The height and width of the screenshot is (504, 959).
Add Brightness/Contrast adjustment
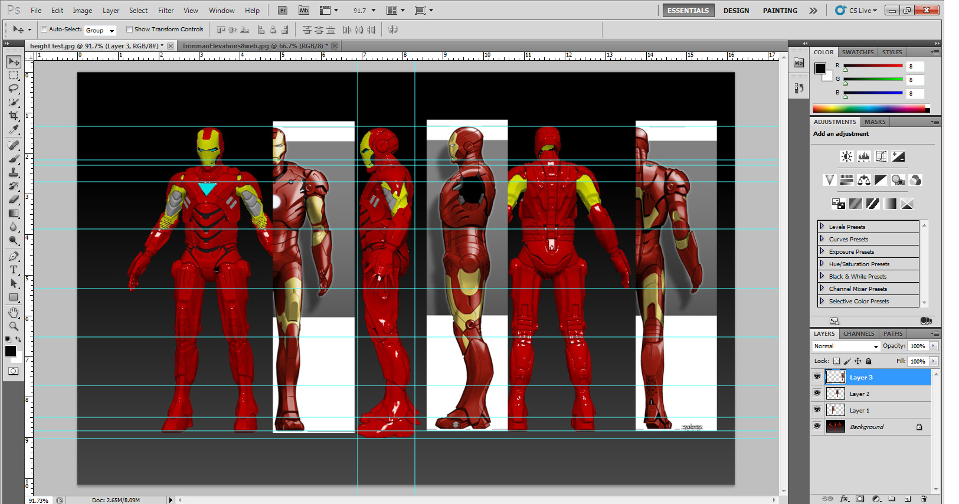click(x=846, y=156)
